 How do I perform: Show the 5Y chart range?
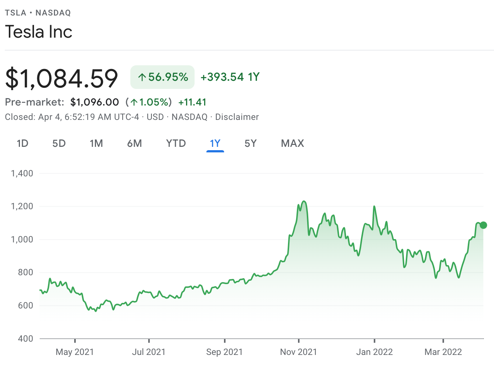pos(251,143)
